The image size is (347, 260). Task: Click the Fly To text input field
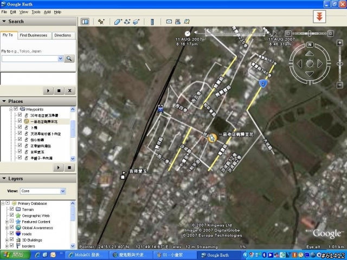pos(30,58)
